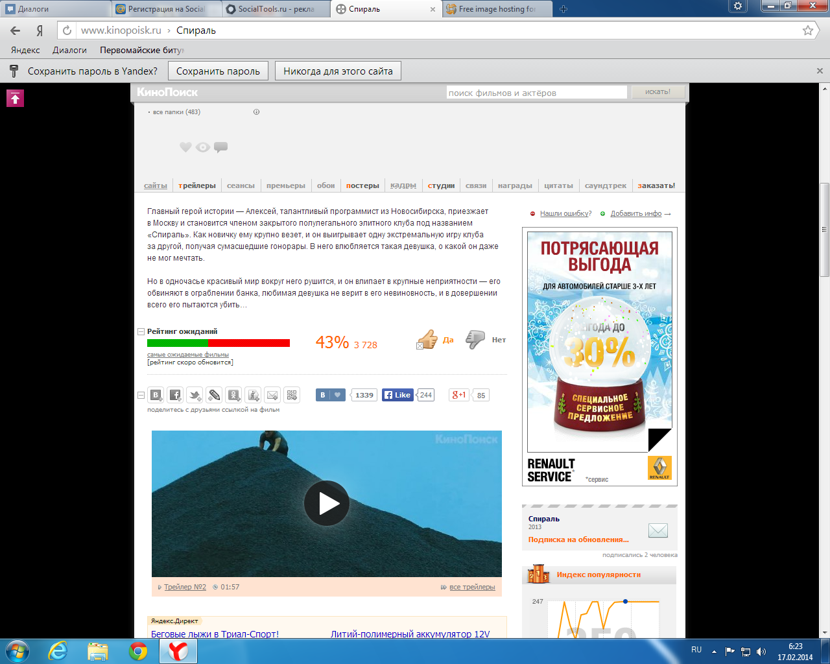Open the Windows Start menu
Viewport: 830px width, 664px height.
[18, 650]
